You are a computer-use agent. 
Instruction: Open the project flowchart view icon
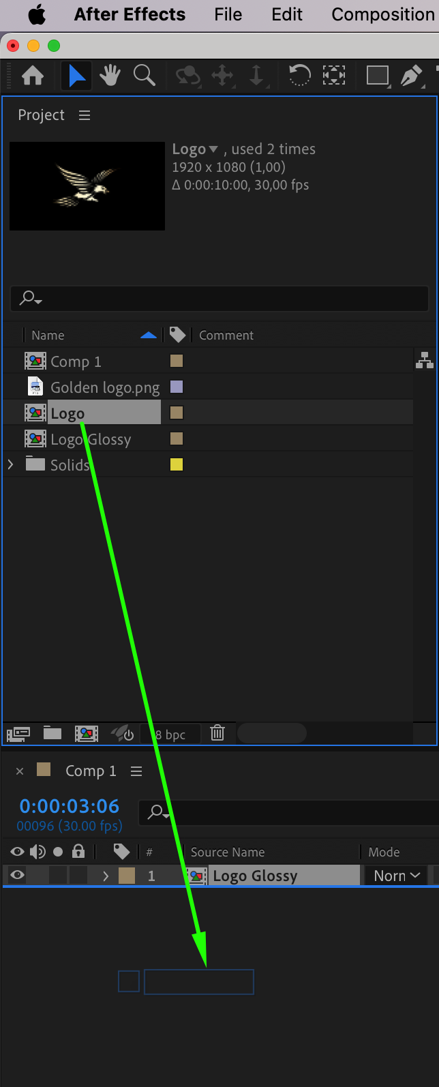(x=425, y=361)
